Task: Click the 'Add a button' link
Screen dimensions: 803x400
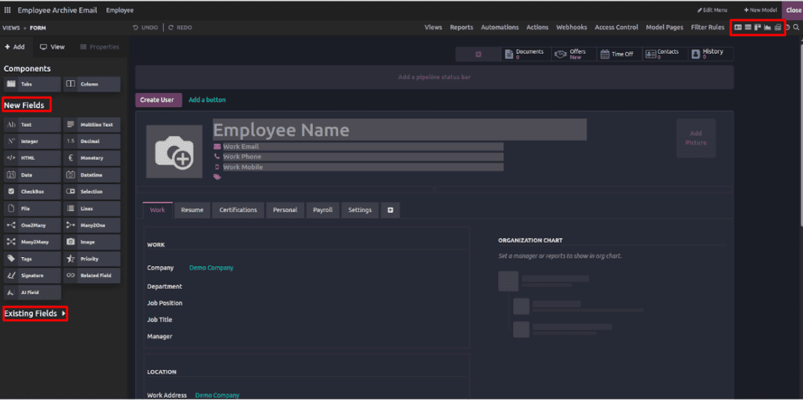Action: (x=207, y=100)
